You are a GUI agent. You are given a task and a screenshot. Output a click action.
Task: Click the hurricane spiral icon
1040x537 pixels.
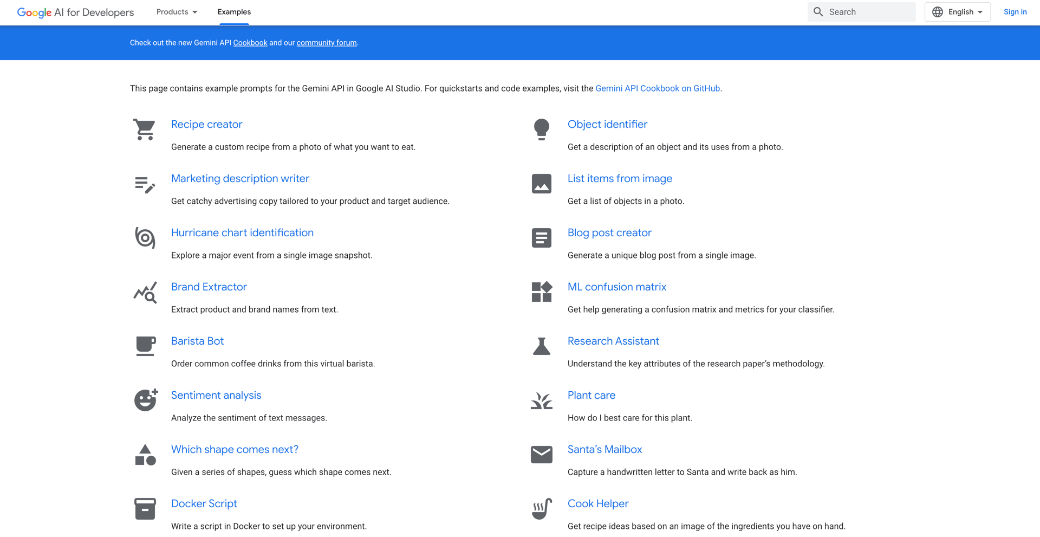[x=145, y=238]
